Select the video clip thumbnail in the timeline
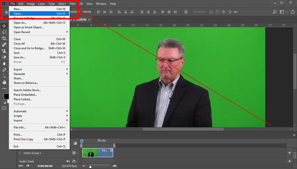Image resolution: width=297 pixels, height=169 pixels. (90, 153)
